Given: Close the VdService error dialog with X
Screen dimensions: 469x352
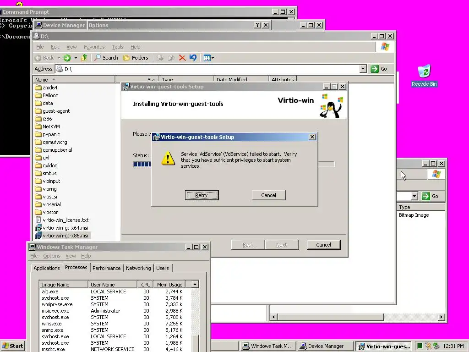Looking at the screenshot, I should [312, 137].
